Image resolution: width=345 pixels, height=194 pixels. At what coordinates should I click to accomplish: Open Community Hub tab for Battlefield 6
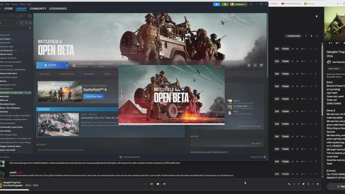click(66, 74)
